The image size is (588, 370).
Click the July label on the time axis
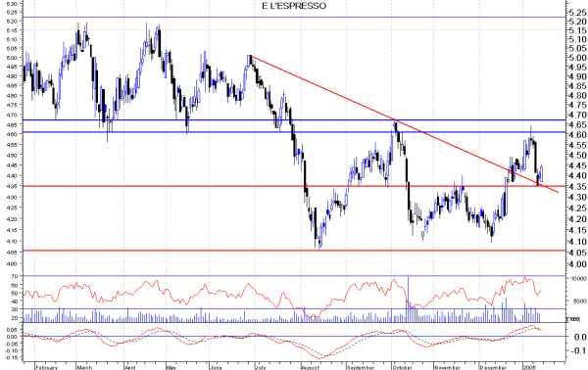point(260,367)
